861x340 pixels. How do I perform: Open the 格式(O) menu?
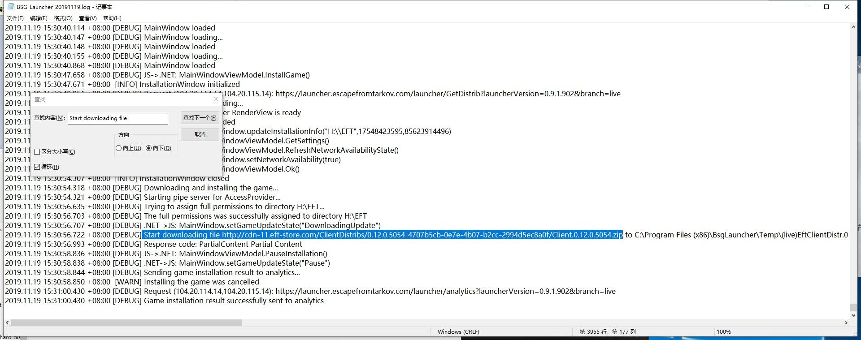click(x=63, y=18)
